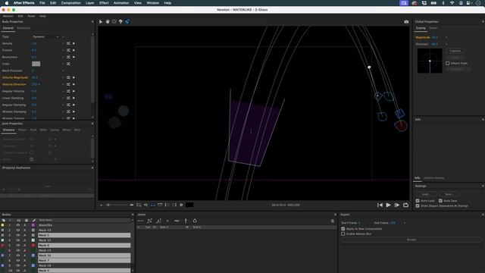The height and width of the screenshot is (273, 485).
Task: Open viewer gear settings icon
Action: click(181, 205)
